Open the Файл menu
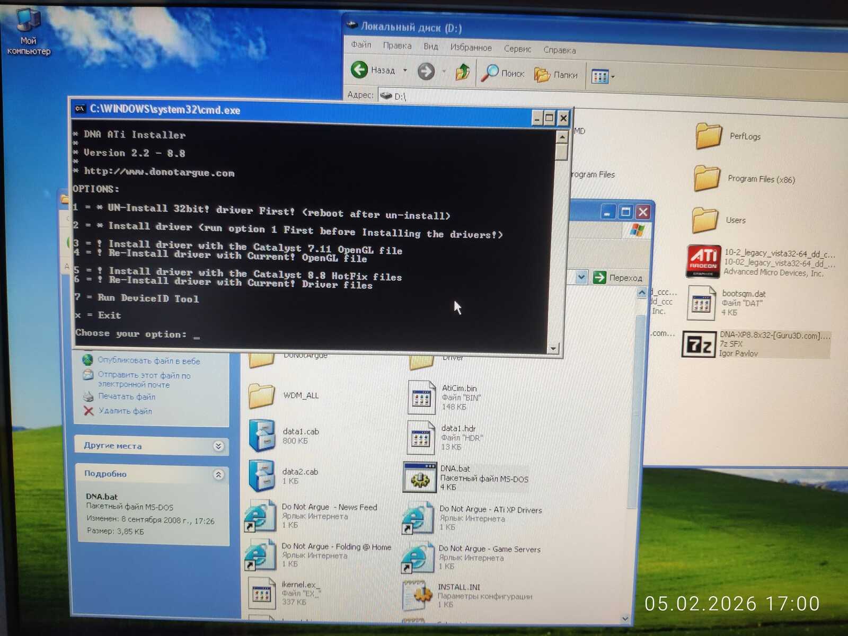The image size is (848, 636). tap(361, 45)
